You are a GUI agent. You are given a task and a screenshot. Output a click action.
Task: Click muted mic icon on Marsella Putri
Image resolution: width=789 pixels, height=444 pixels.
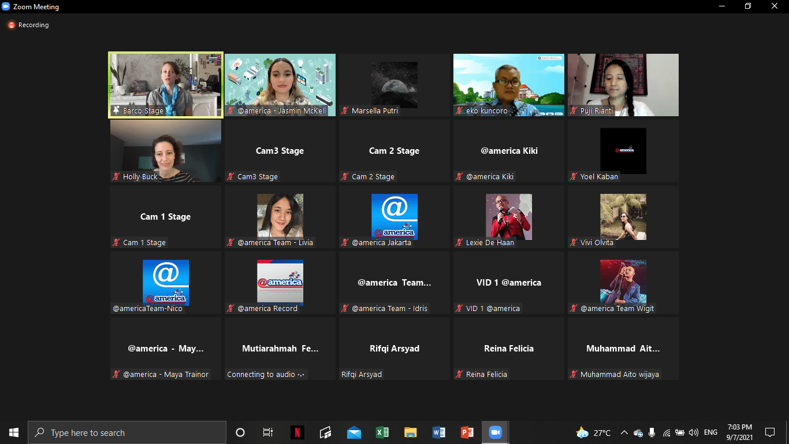(x=345, y=110)
